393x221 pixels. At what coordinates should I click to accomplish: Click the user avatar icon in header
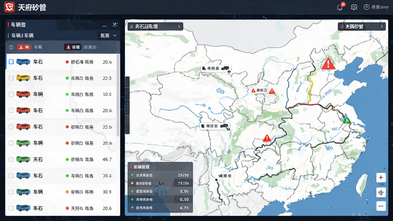[367, 7]
